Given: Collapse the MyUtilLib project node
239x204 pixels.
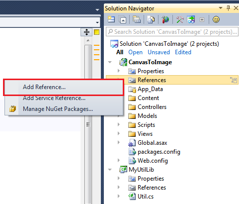Looking at the screenshot, I should tap(110, 170).
